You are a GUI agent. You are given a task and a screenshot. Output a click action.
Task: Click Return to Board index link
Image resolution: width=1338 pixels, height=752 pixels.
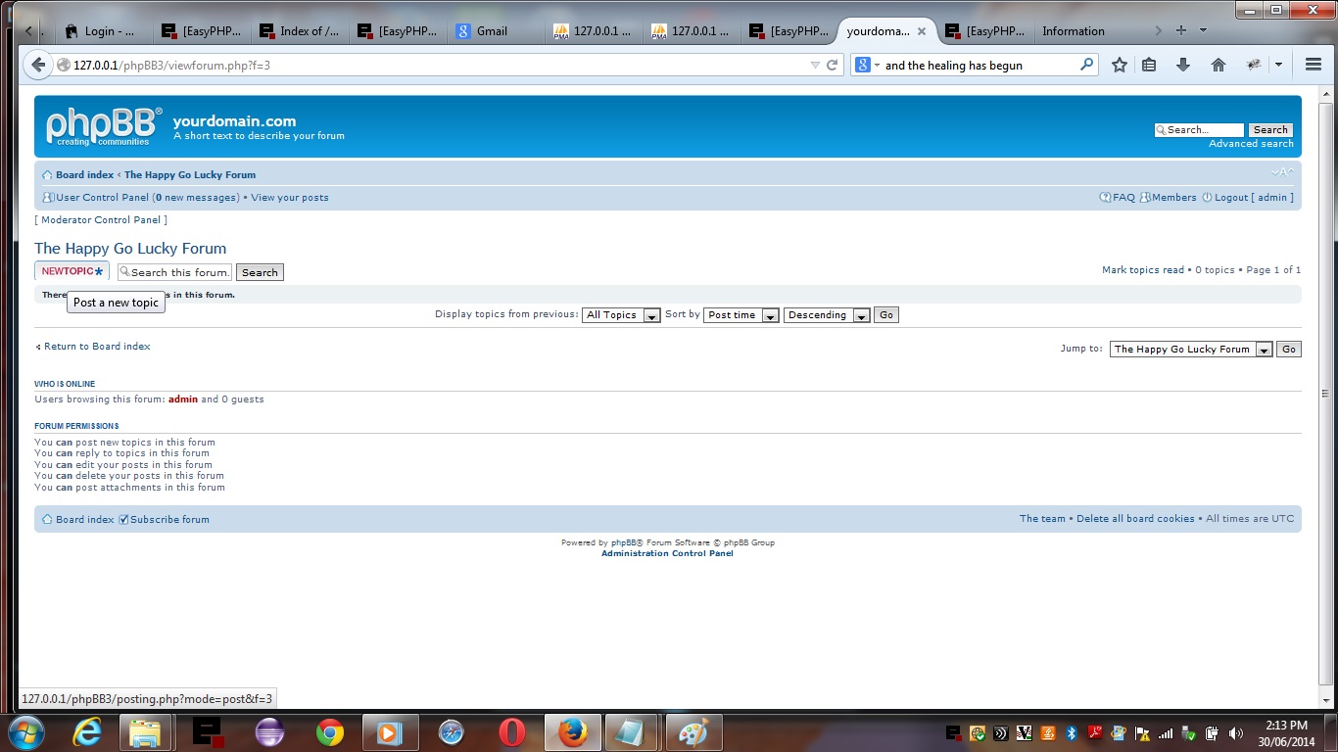[x=97, y=347]
